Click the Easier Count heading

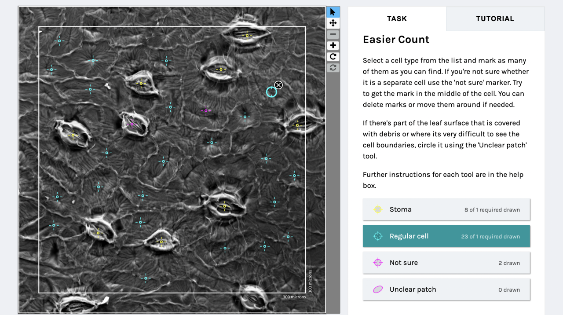coord(396,40)
